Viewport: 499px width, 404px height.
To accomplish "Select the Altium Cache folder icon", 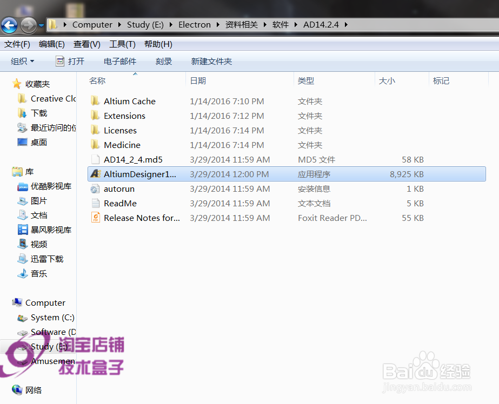I will click(x=95, y=101).
